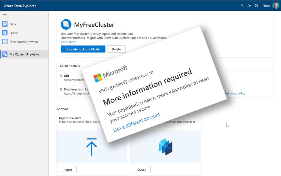The width and height of the screenshot is (281, 176).
Task: Click the Query sidebar icon
Action: [5, 33]
